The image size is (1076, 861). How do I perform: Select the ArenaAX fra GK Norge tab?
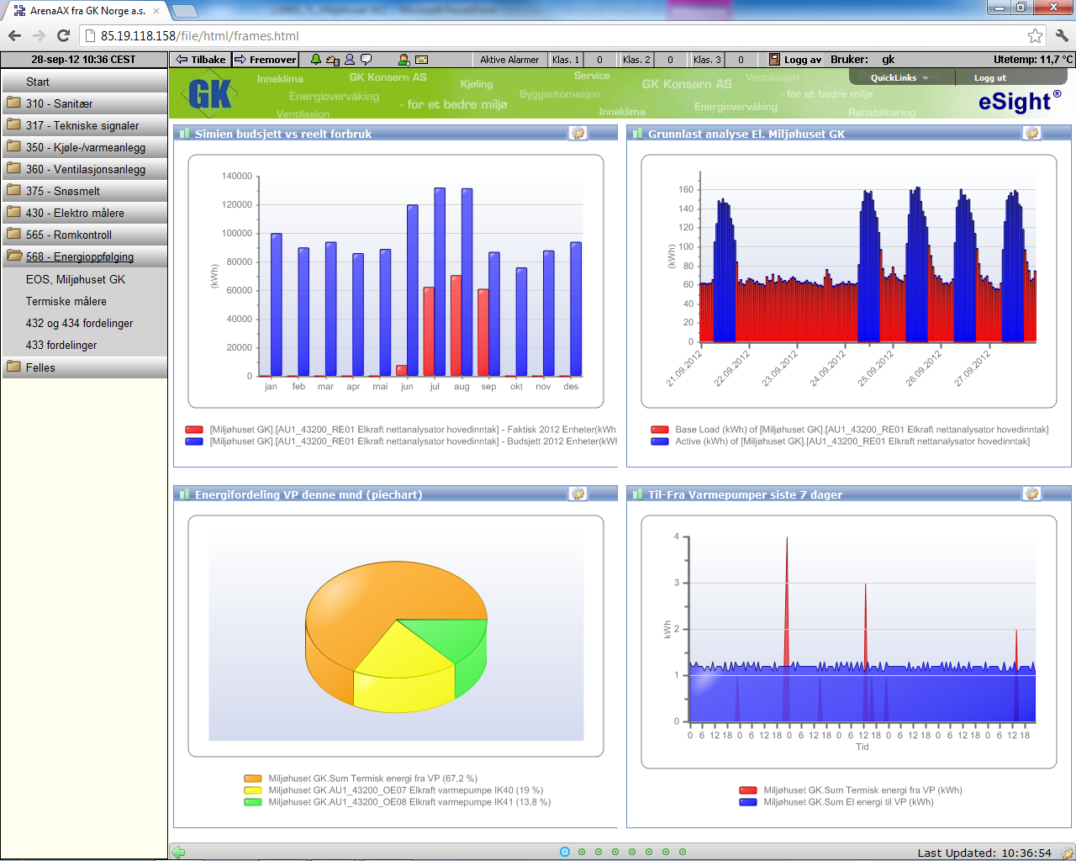pos(87,11)
